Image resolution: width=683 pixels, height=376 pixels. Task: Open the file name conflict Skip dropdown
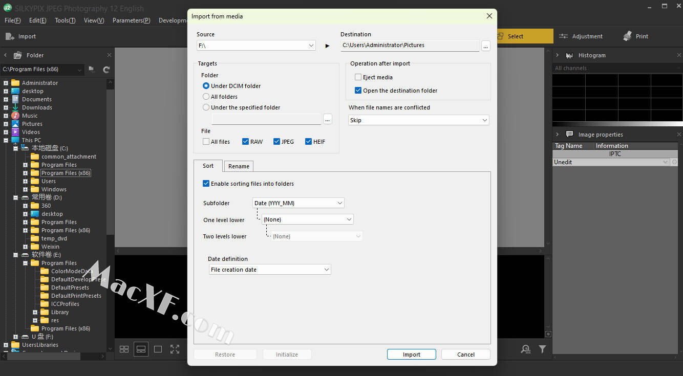(x=418, y=120)
